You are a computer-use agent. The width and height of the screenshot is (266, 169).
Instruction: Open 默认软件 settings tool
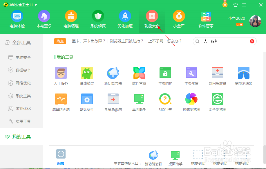(x=87, y=102)
